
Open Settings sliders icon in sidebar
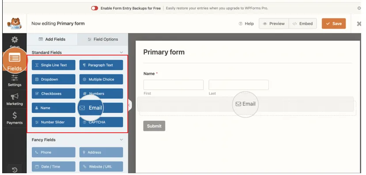[x=15, y=78]
